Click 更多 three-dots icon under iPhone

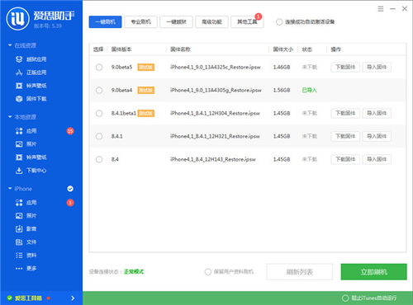coord(19,268)
